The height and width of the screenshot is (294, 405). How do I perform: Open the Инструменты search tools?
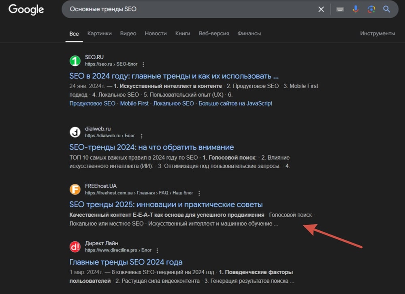pyautogui.click(x=377, y=33)
